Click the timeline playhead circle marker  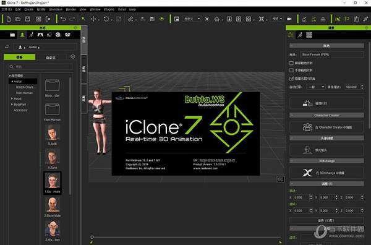click(92, 237)
